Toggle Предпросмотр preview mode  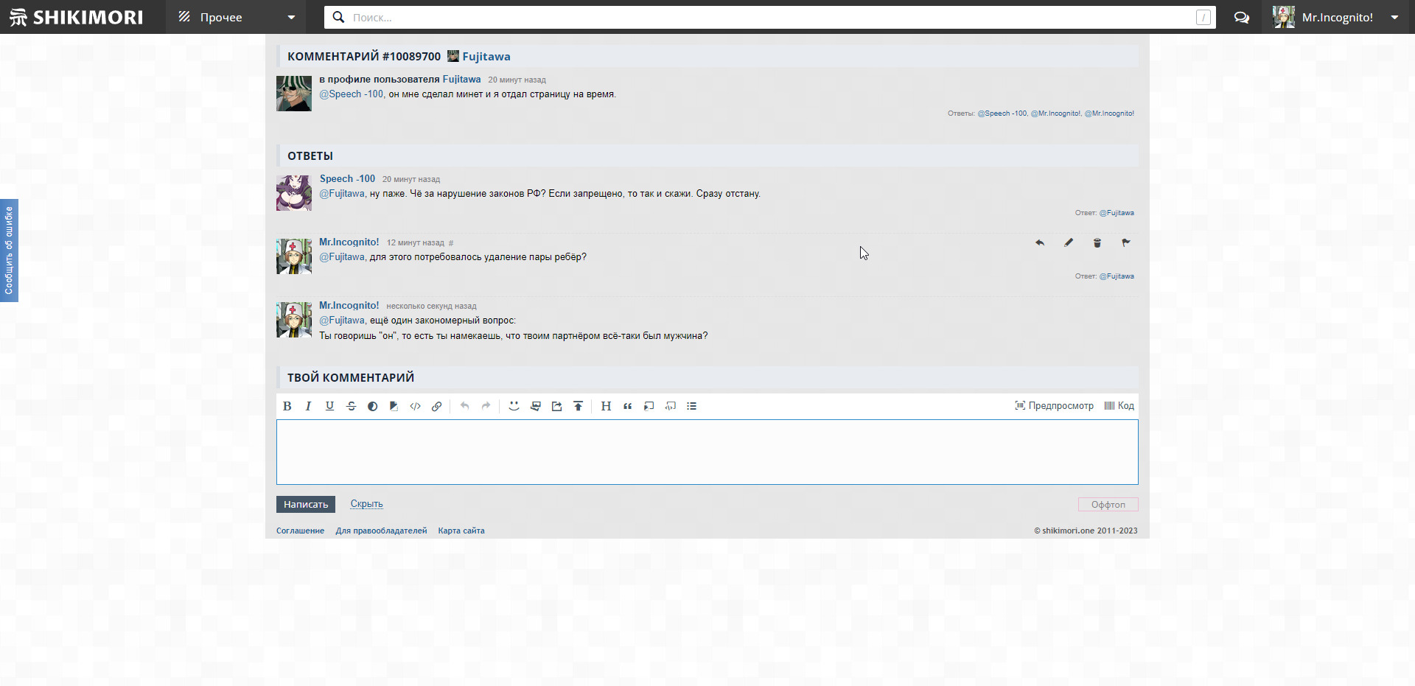pyautogui.click(x=1054, y=406)
